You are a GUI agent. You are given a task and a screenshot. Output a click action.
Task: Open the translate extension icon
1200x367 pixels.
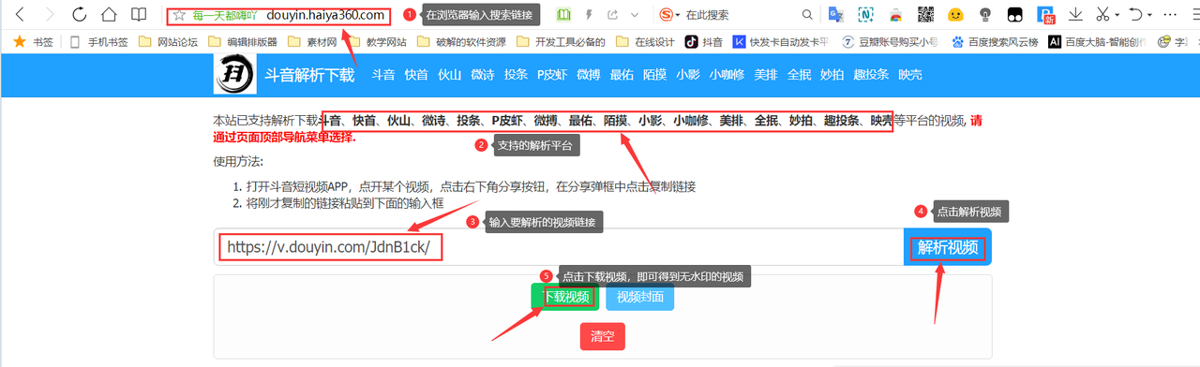coord(836,15)
